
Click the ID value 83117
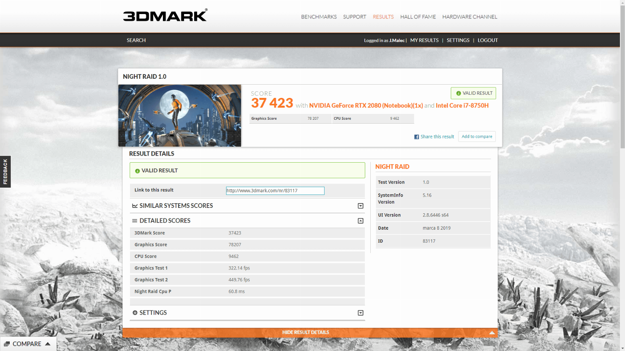429,241
